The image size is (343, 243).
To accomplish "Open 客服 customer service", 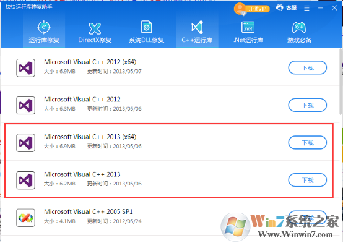I will coord(286,8).
